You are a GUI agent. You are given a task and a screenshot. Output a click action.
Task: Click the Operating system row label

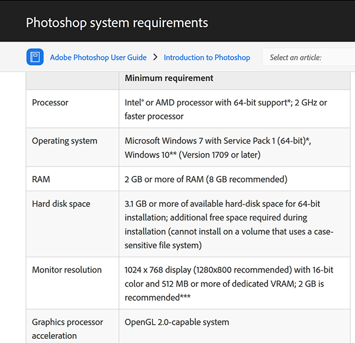coord(64,141)
